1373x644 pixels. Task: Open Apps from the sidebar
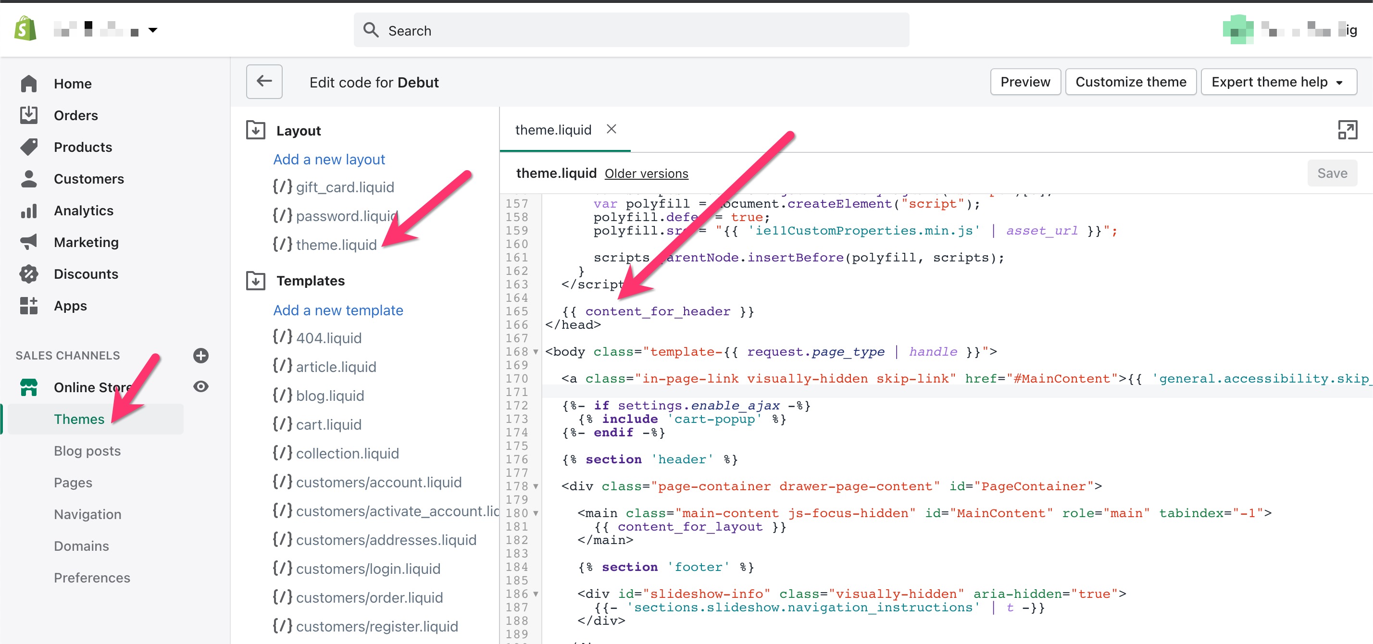pos(70,305)
